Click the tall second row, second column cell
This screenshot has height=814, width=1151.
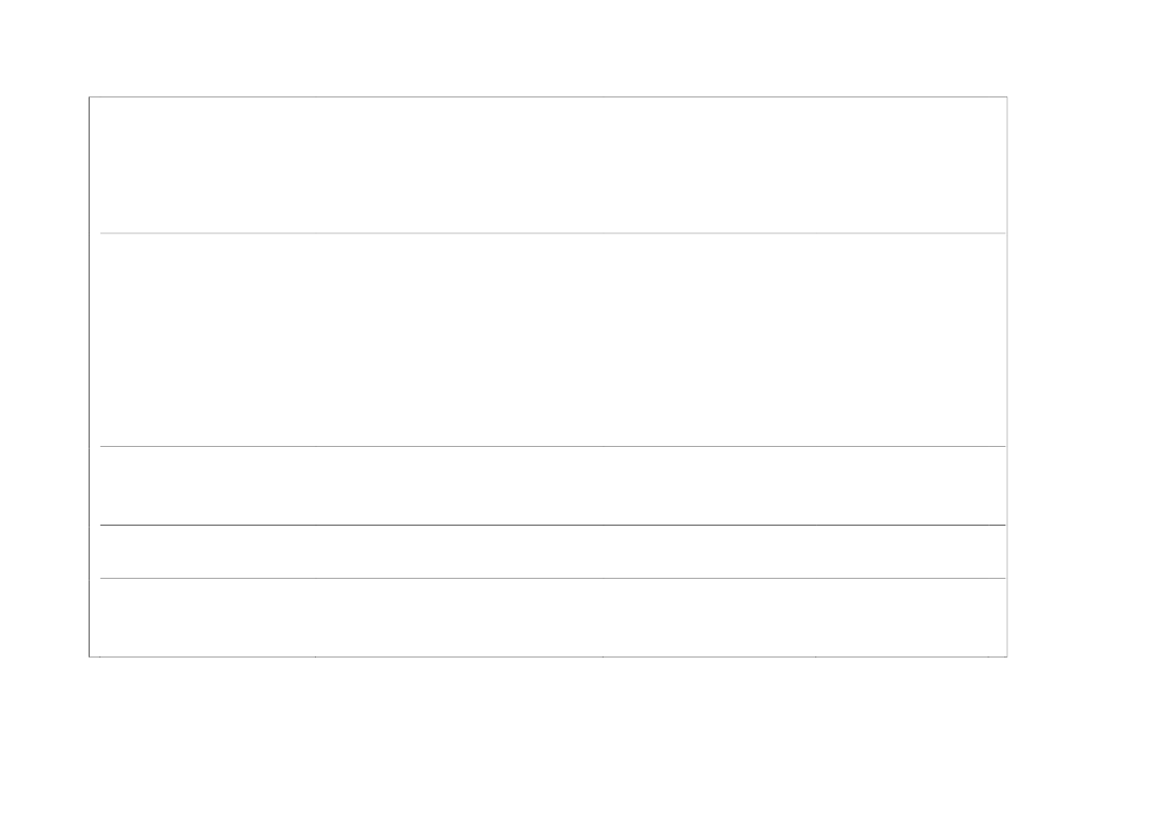click(x=459, y=340)
